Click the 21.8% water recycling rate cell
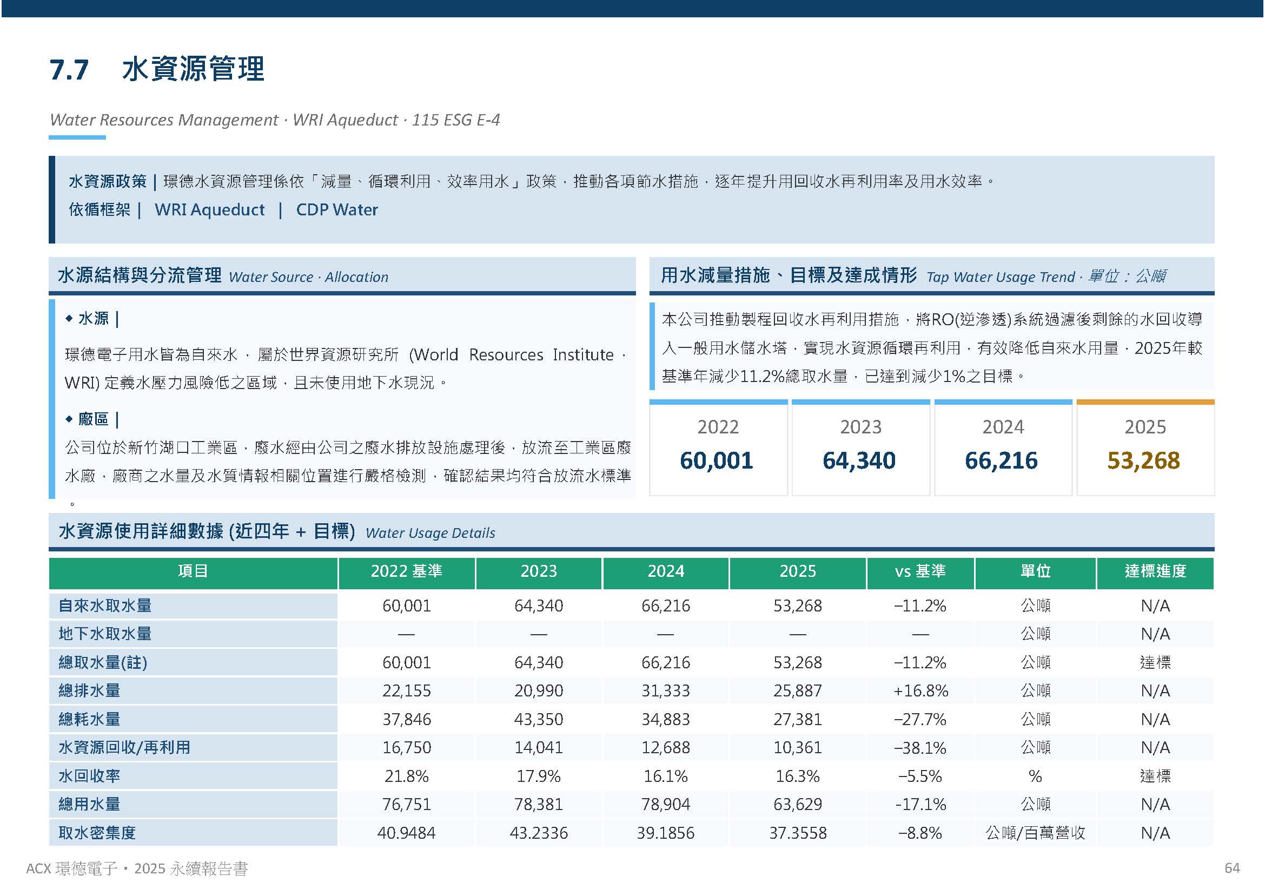The height and width of the screenshot is (895, 1265). click(407, 776)
